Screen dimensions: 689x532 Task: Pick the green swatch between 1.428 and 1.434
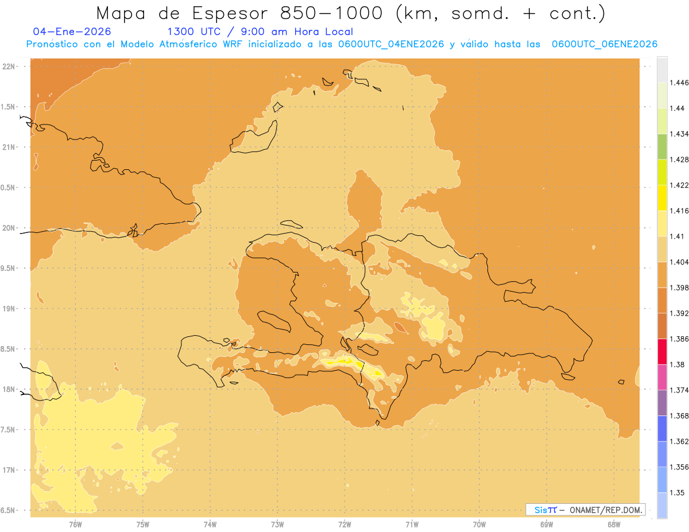click(663, 146)
